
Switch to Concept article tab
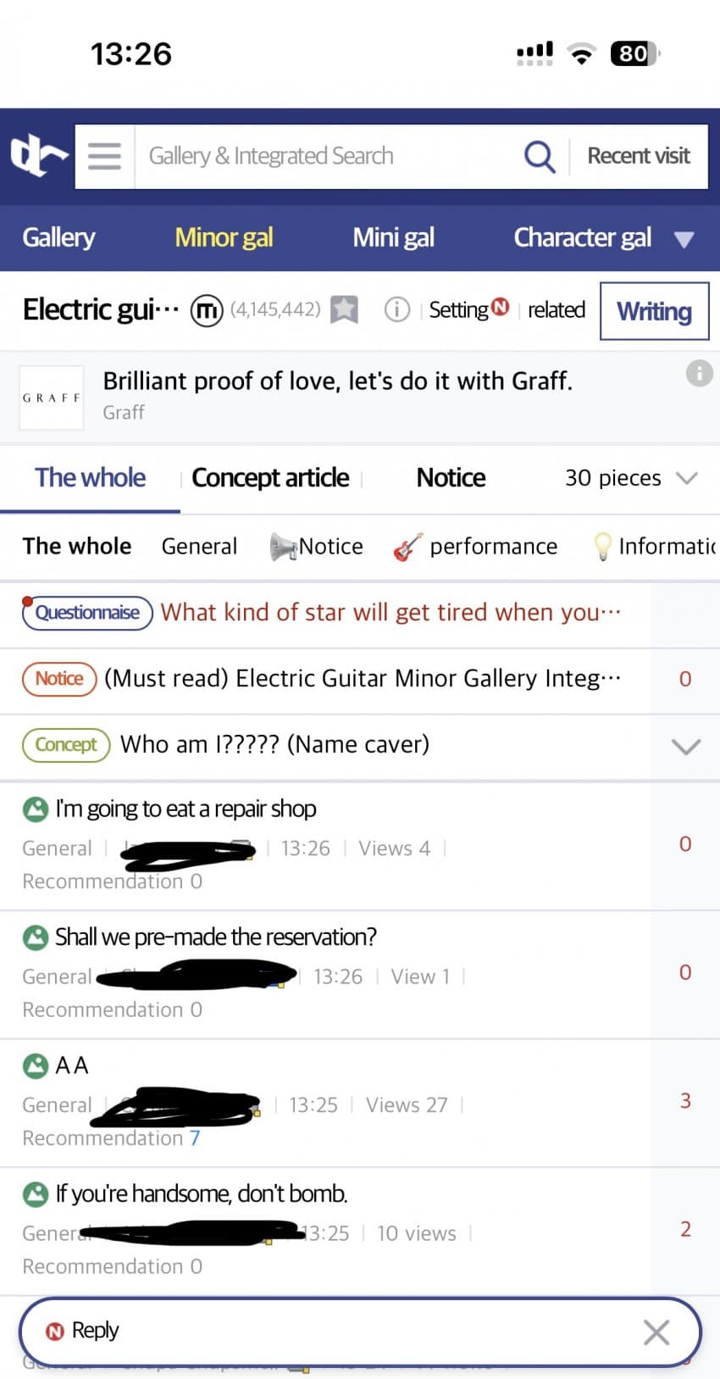click(270, 478)
